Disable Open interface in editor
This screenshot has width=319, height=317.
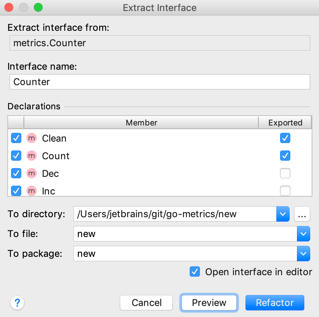click(195, 272)
